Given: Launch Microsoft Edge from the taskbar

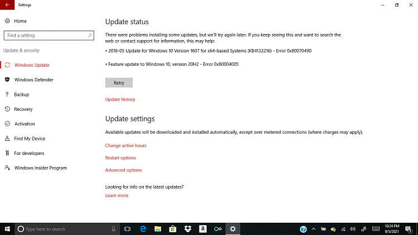Looking at the screenshot, I should 143,229.
